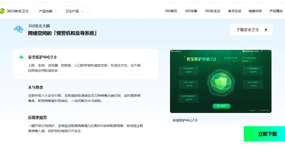Click the 360安全大脑 sound-wave icon

point(18,29)
